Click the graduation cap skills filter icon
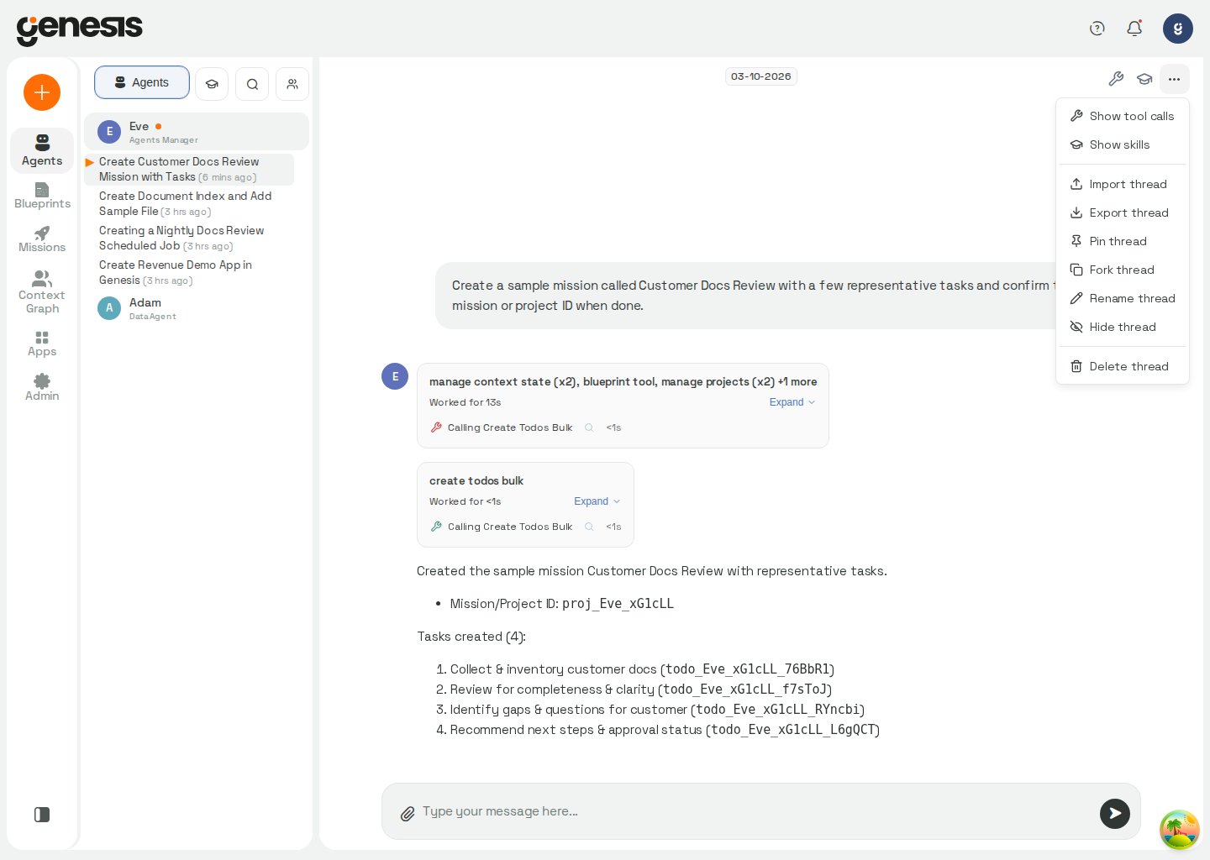1210x860 pixels. 212,84
